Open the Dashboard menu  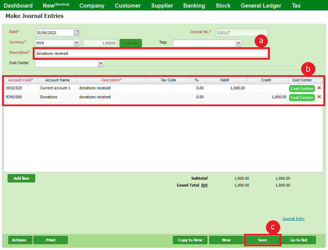(x=18, y=6)
